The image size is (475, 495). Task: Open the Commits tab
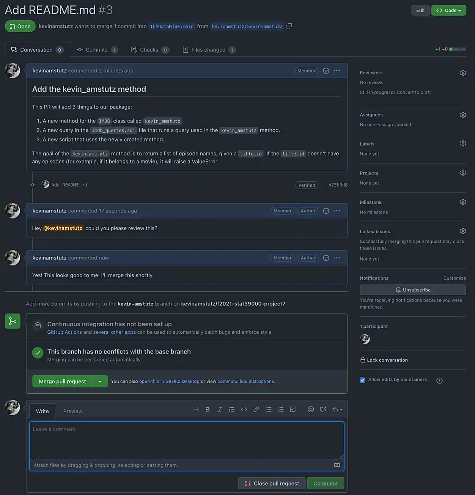click(96, 50)
